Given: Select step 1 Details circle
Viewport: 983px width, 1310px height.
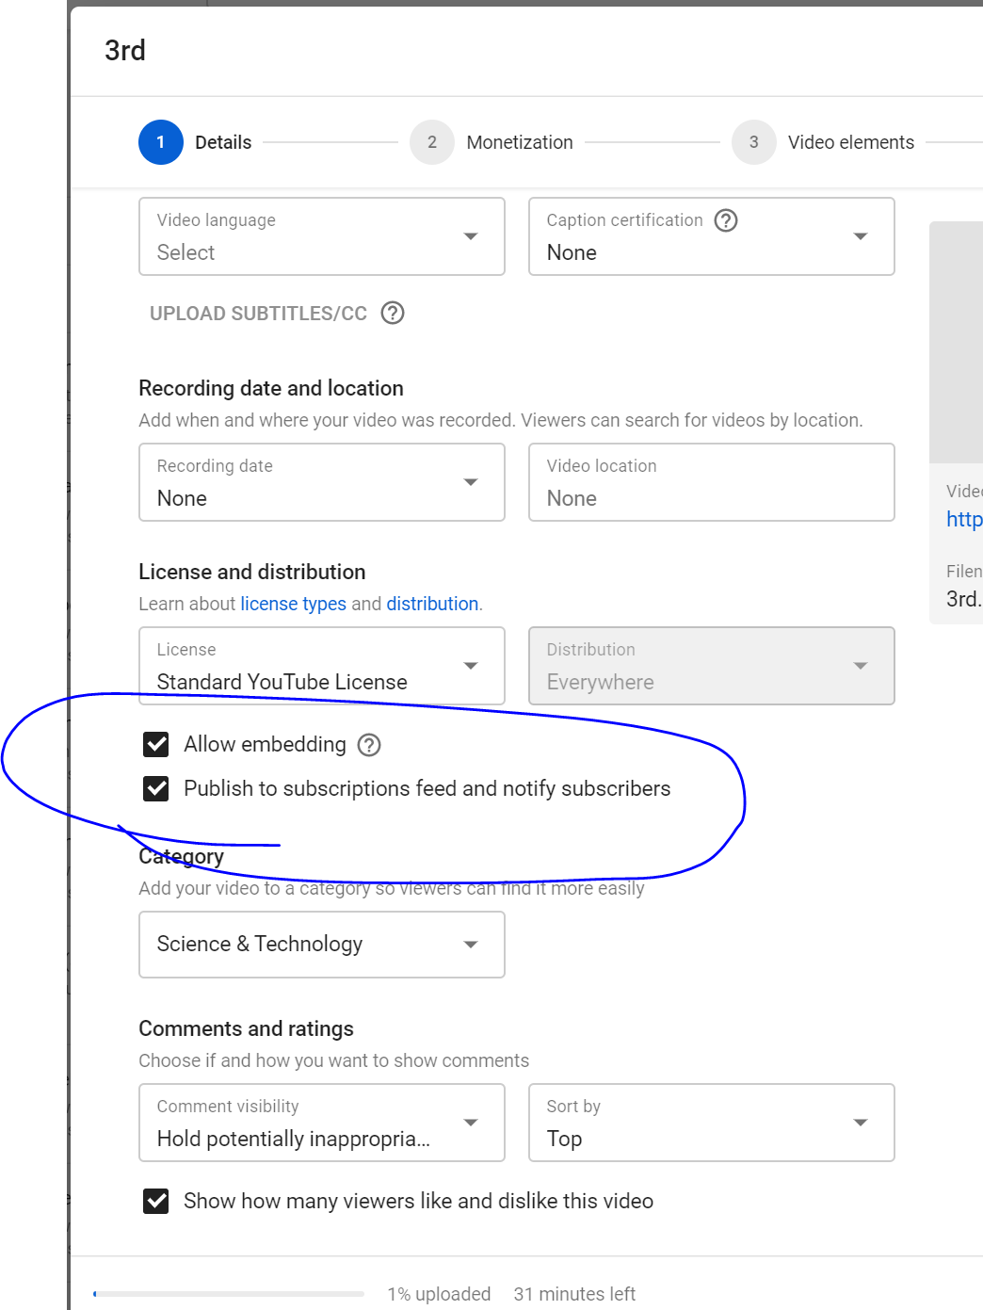Looking at the screenshot, I should point(161,142).
